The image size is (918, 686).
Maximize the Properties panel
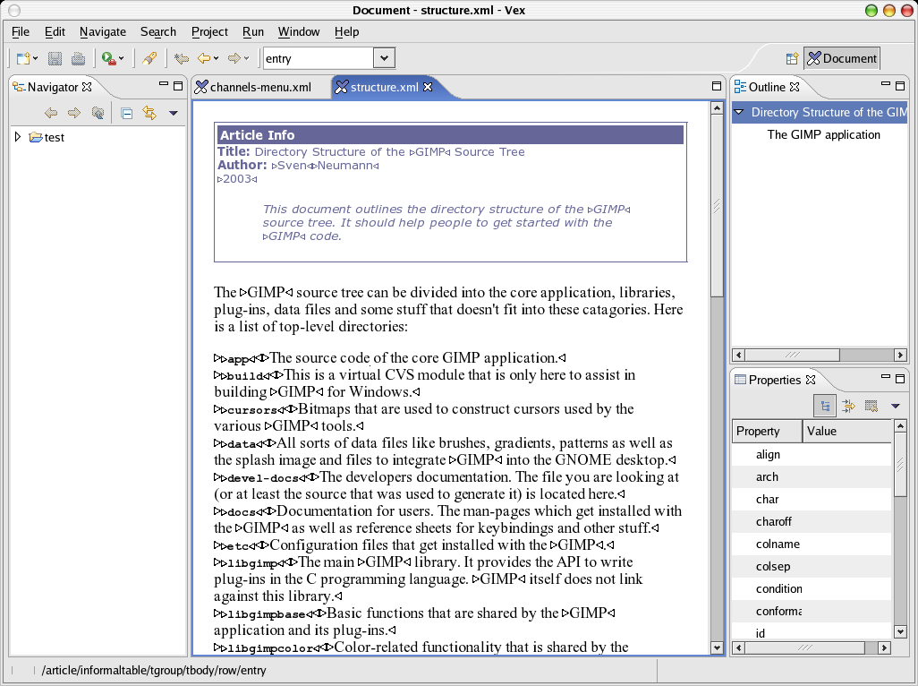[x=900, y=379]
